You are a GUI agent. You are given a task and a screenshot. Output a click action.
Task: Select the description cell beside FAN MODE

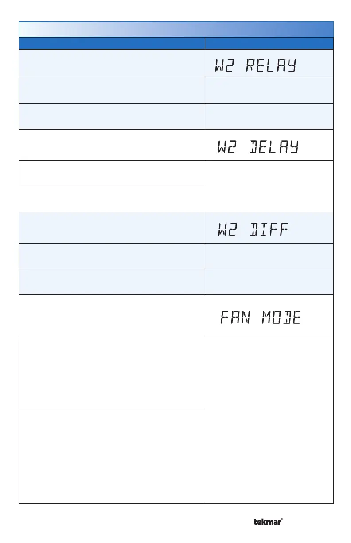[x=112, y=315]
